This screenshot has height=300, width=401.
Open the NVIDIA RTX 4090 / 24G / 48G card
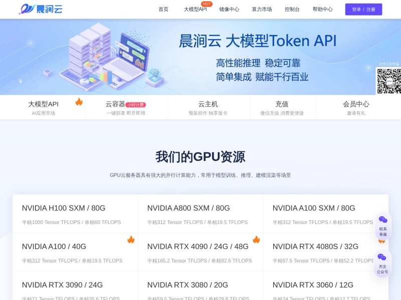pos(200,252)
